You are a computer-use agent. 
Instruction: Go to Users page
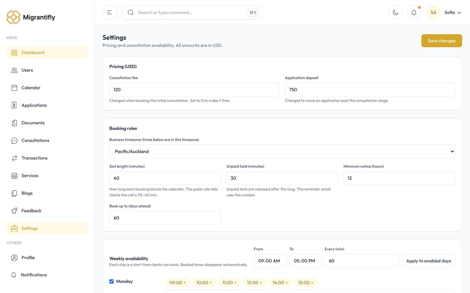47,70
